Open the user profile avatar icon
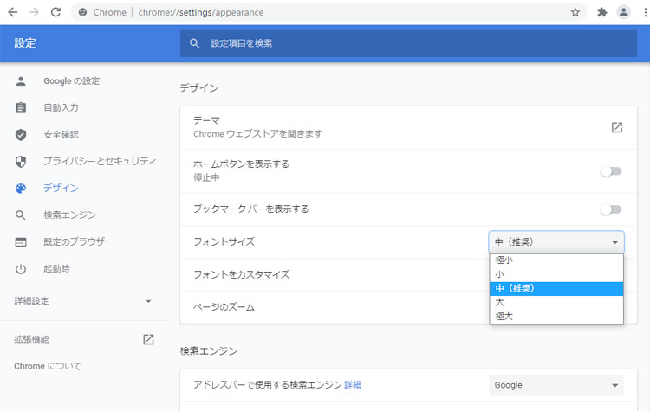This screenshot has height=411, width=650. coord(623,12)
